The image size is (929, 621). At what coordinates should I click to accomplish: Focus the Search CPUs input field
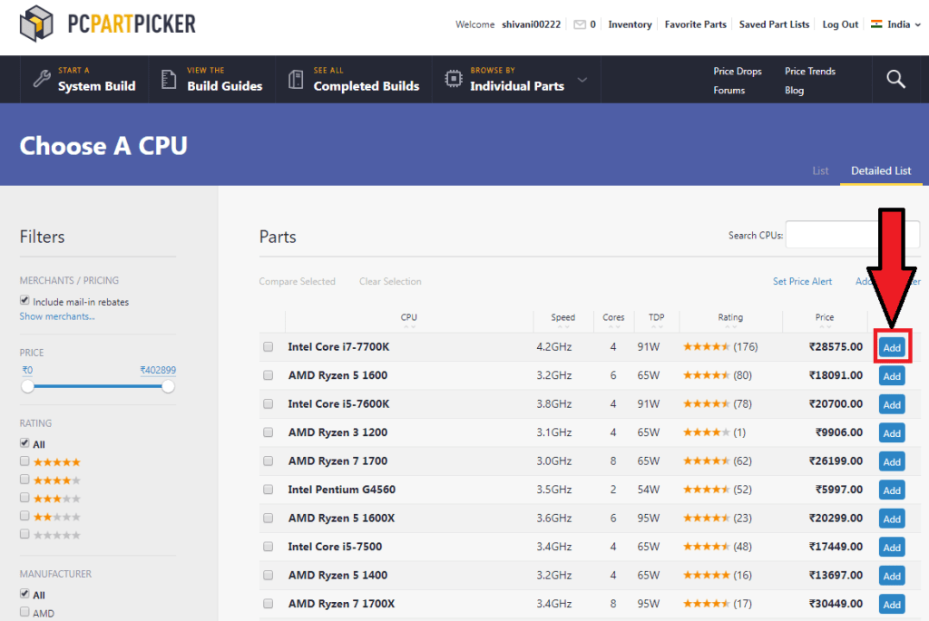click(x=852, y=235)
